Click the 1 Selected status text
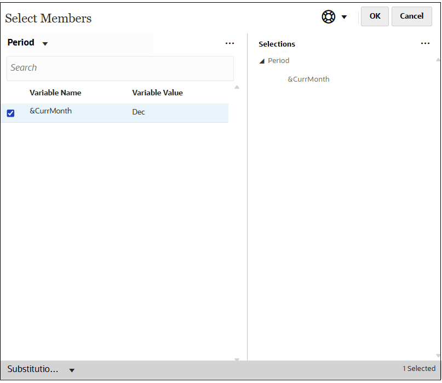 418,368
